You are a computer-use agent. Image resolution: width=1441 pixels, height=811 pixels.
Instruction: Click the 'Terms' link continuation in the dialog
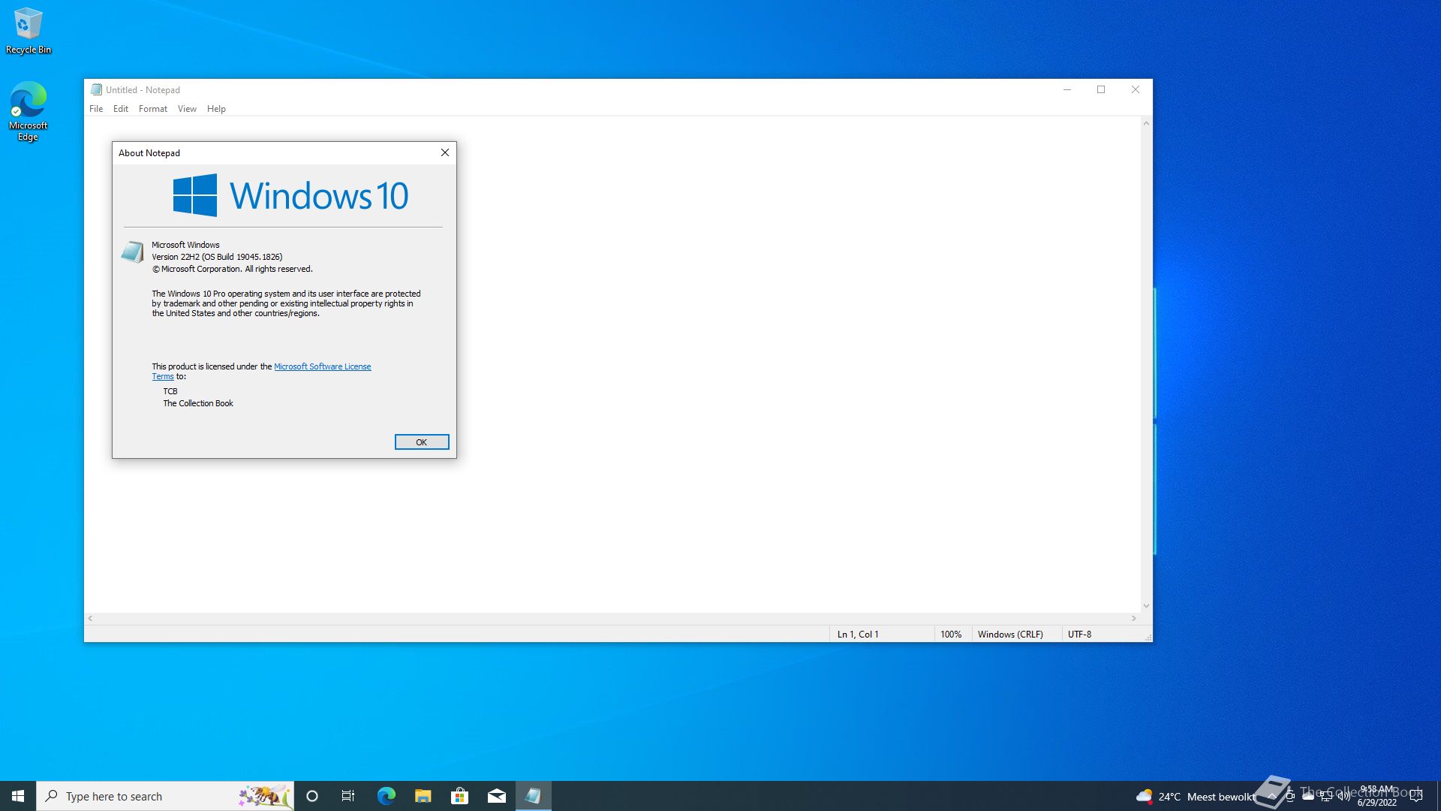(x=163, y=376)
